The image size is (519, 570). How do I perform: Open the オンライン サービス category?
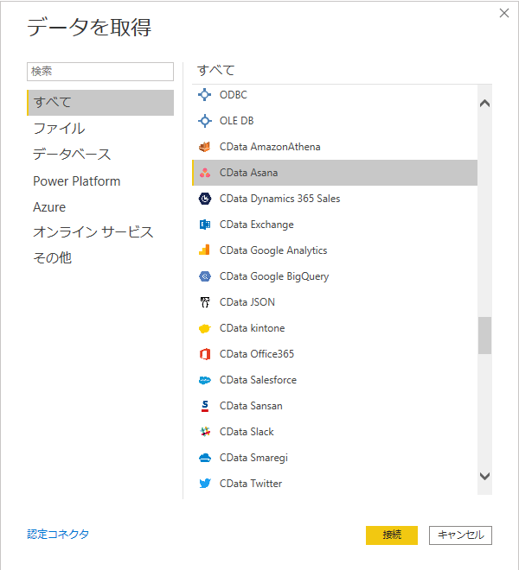pos(93,232)
